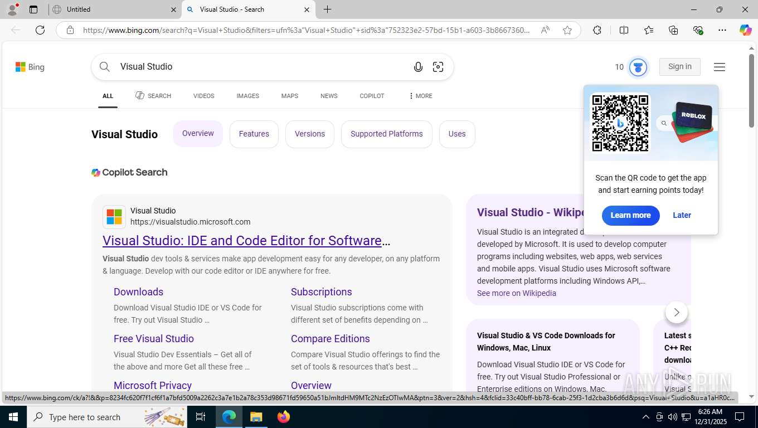Open the Microsoft Privacy sitelink
Image resolution: width=758 pixels, height=428 pixels.
pos(153,386)
